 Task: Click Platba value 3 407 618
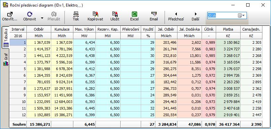[228, 108]
